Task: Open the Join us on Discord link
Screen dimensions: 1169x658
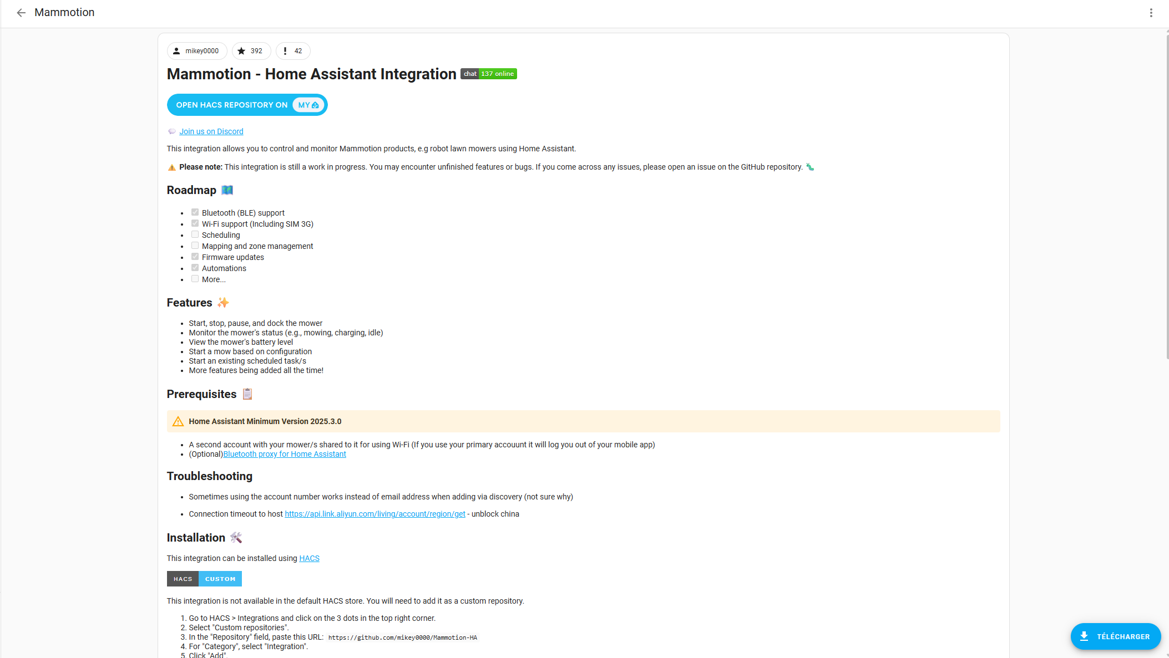Action: [211, 131]
